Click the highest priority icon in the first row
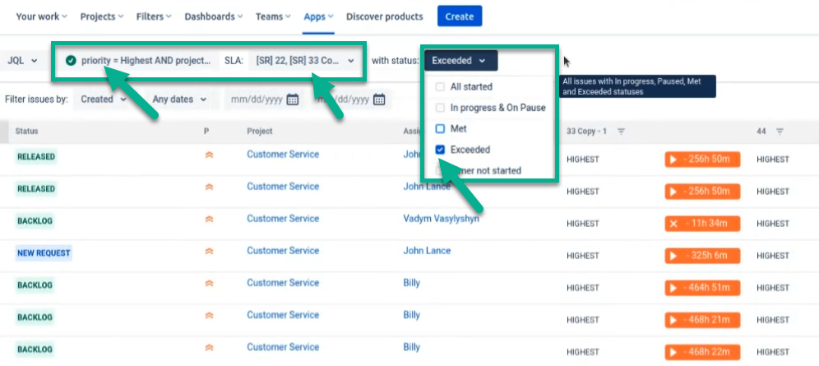The height and width of the screenshot is (366, 819). 209,155
